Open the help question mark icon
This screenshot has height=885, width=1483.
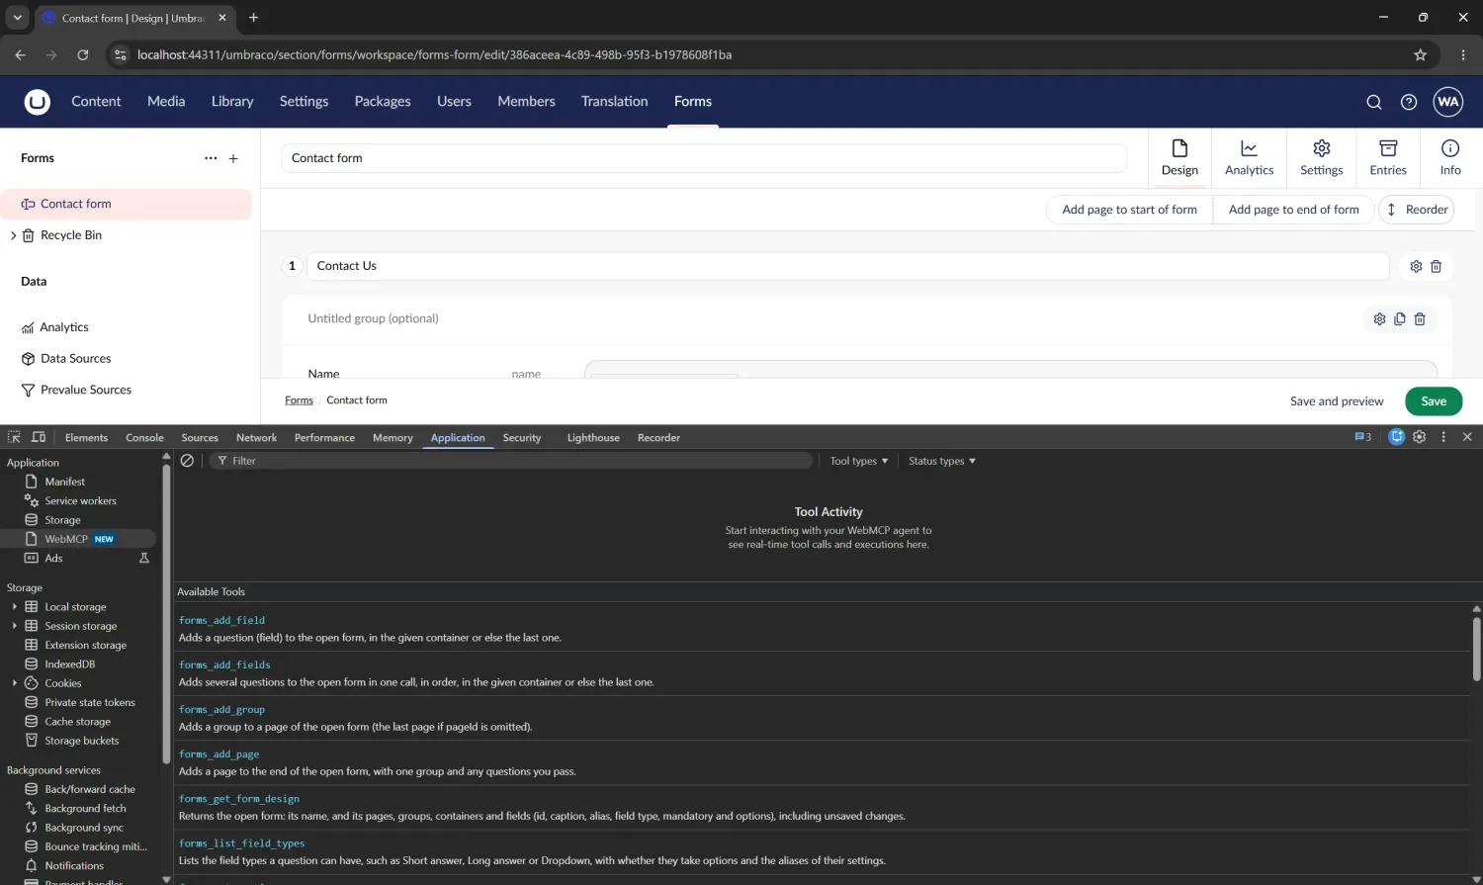click(x=1409, y=102)
